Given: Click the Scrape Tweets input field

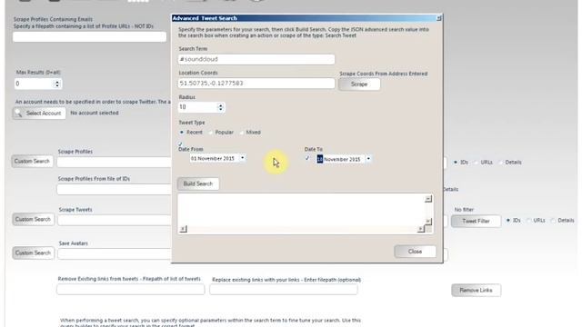Looking at the screenshot, I should (115, 220).
